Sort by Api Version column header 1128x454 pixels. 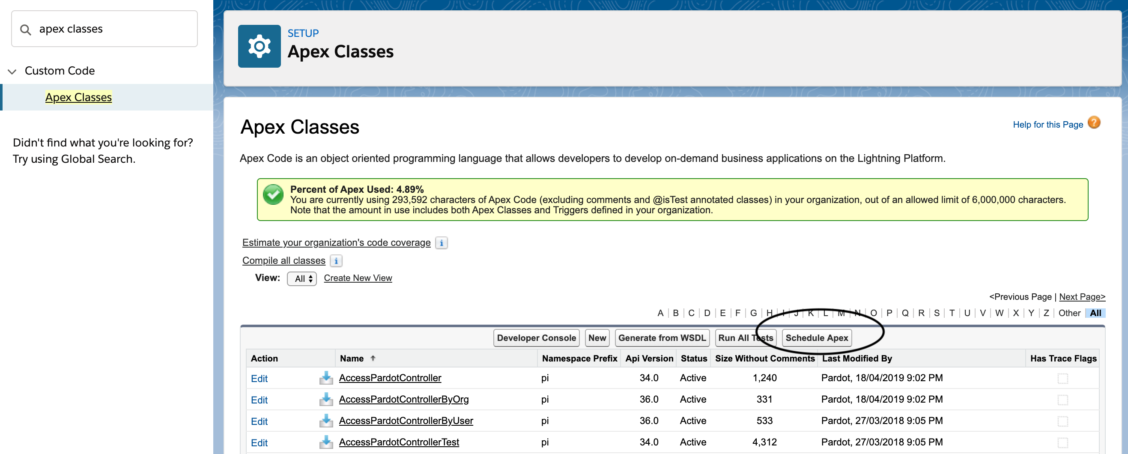point(649,358)
